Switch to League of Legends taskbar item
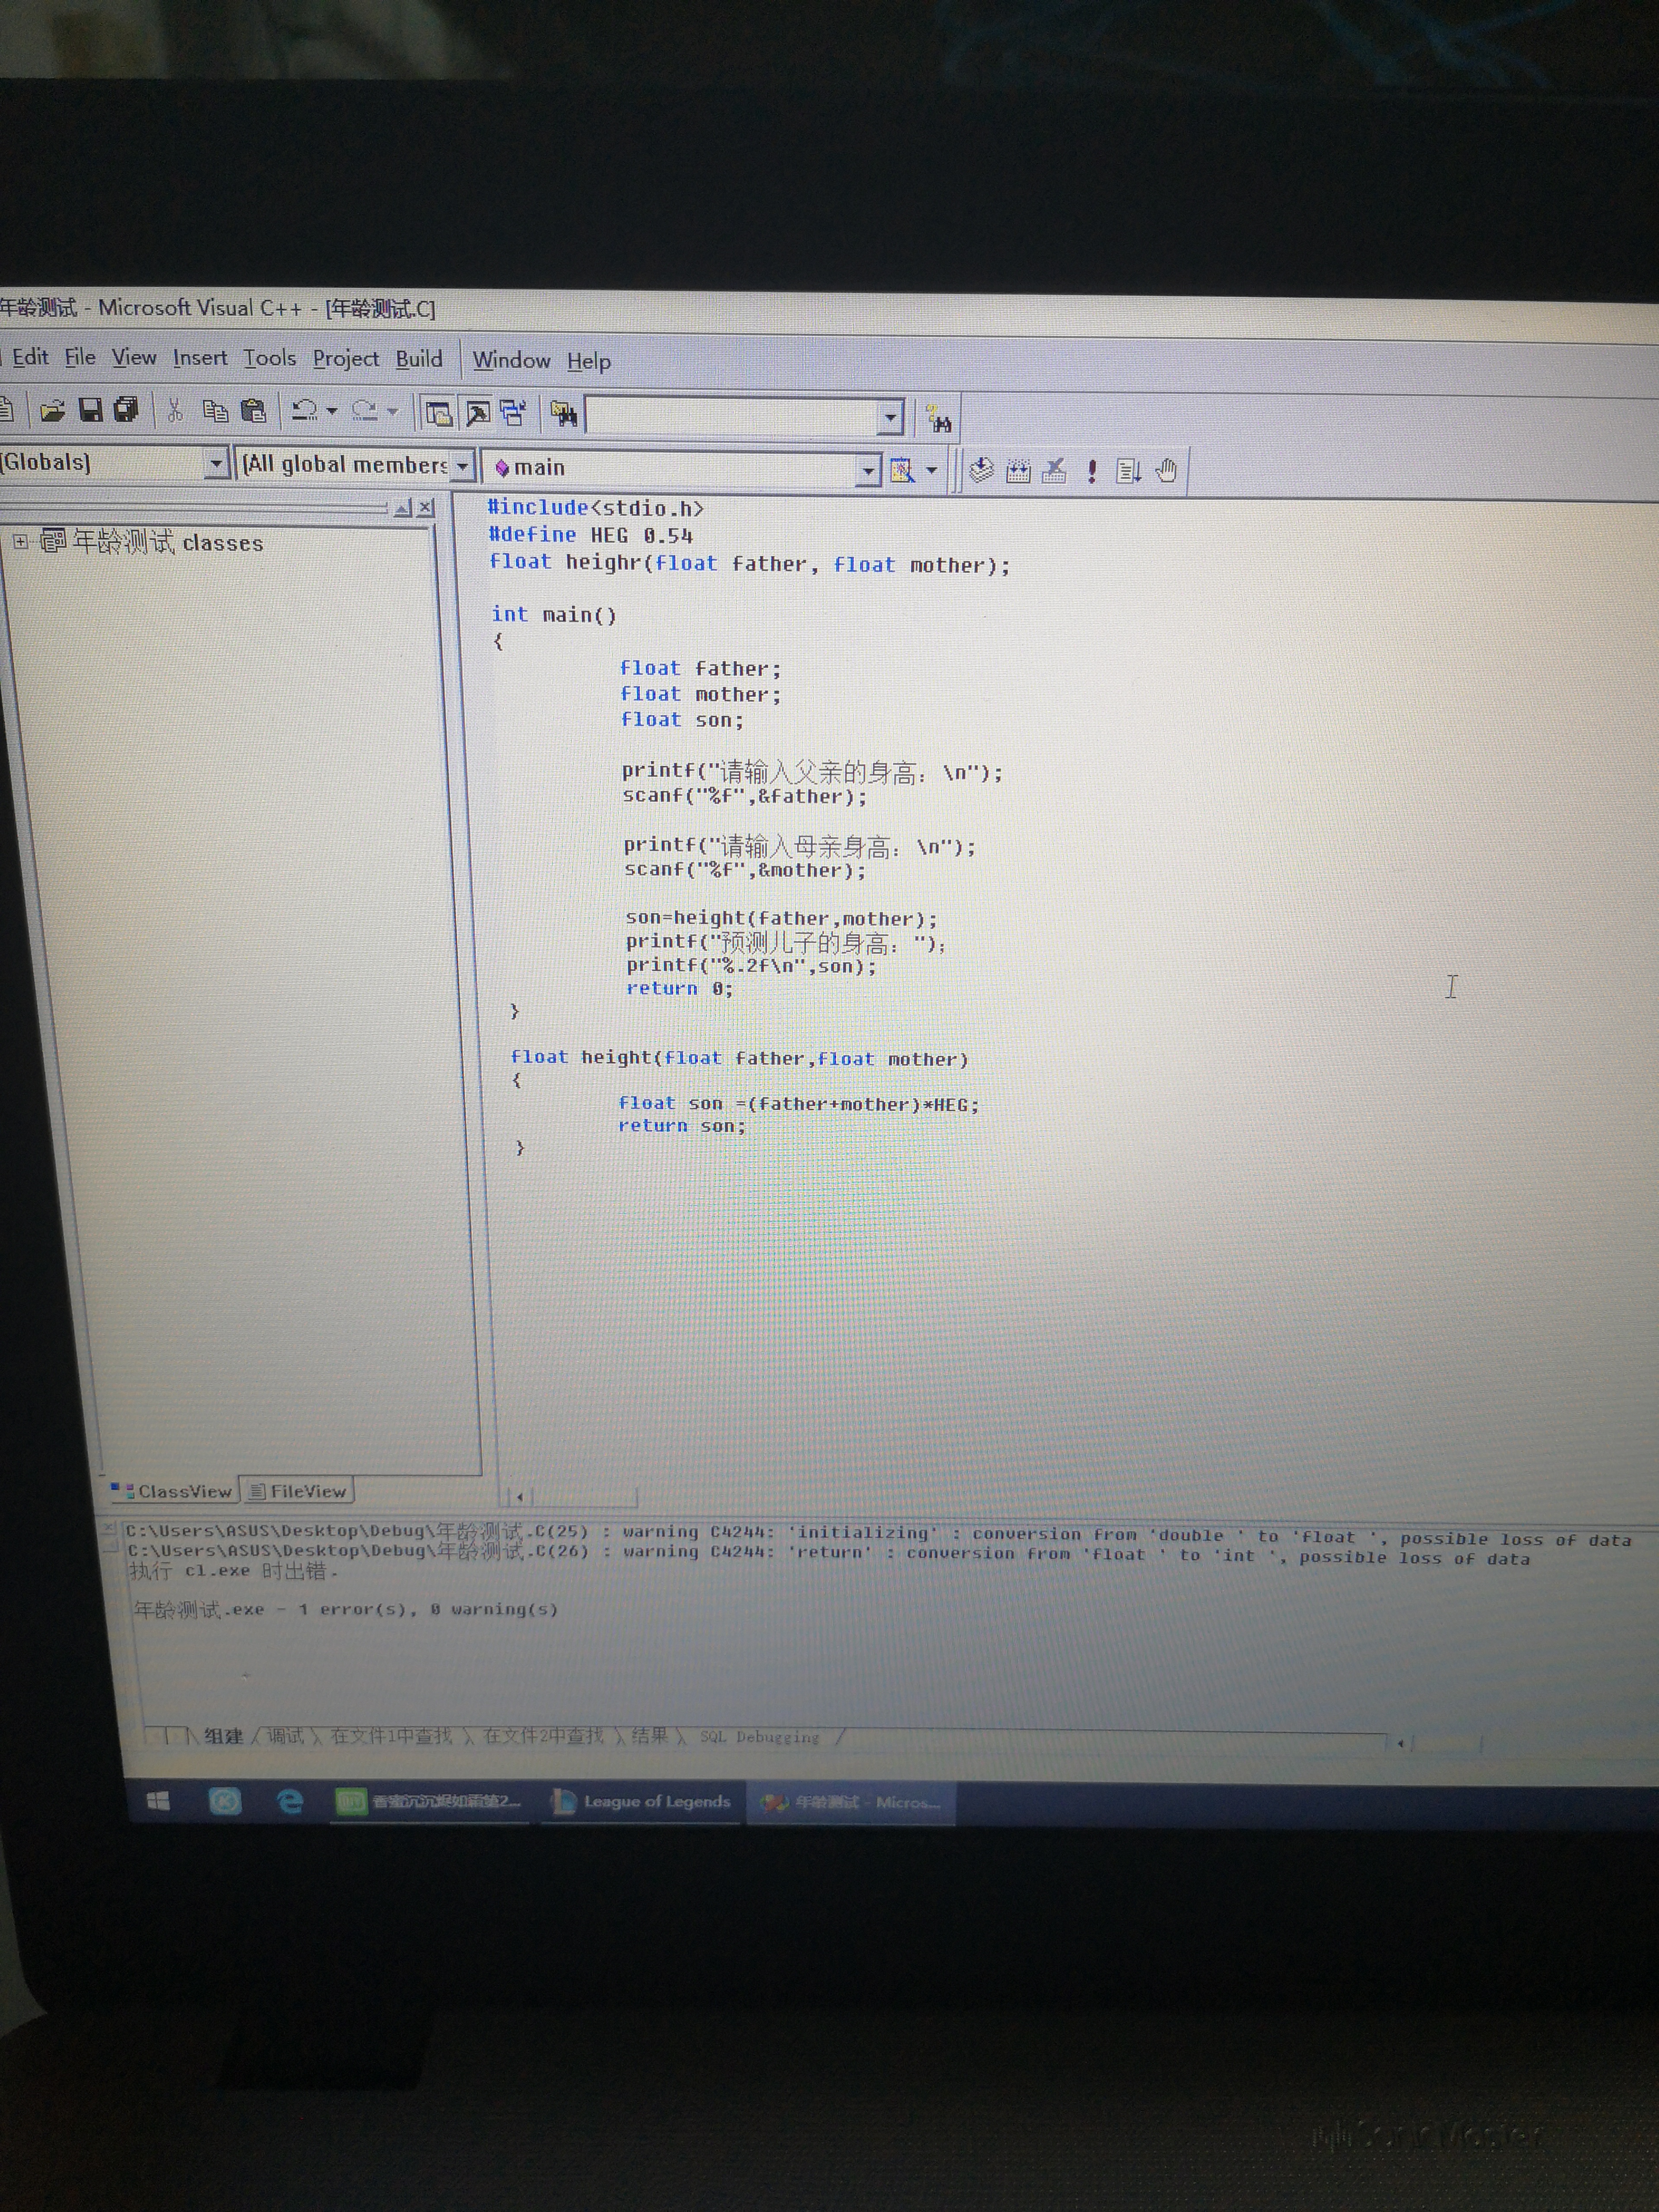Image resolution: width=1659 pixels, height=2212 pixels. [642, 1802]
